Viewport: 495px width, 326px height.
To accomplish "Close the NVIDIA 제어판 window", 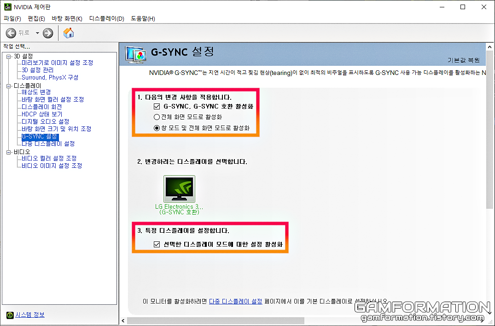I will pyautogui.click(x=484, y=7).
